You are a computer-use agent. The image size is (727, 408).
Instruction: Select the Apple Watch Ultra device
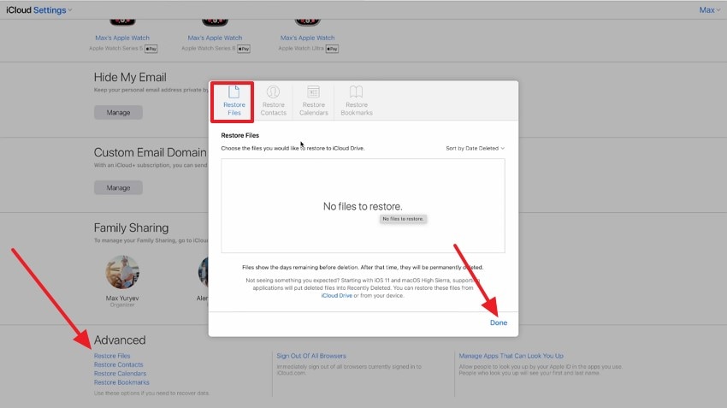click(x=307, y=38)
